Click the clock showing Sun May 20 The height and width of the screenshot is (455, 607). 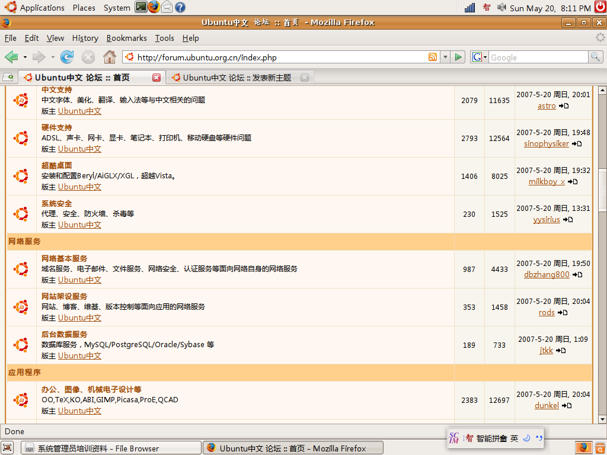[x=550, y=8]
